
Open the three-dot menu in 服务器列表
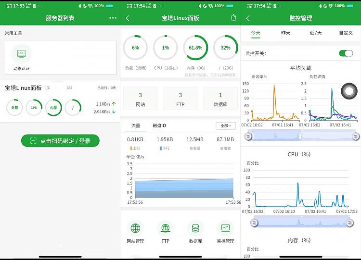113,18
